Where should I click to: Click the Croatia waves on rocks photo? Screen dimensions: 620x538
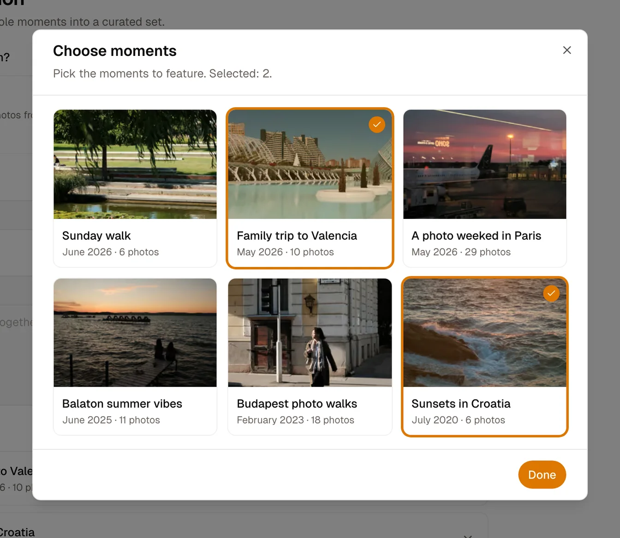tap(485, 332)
